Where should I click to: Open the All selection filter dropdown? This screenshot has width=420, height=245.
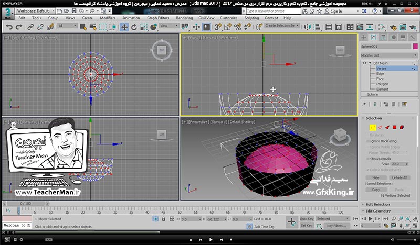68,26
